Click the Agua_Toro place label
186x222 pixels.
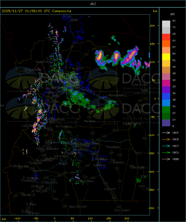(52, 142)
